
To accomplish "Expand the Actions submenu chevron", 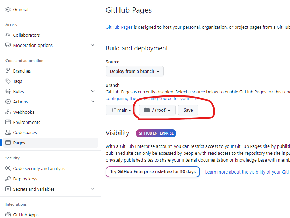I will click(93, 101).
